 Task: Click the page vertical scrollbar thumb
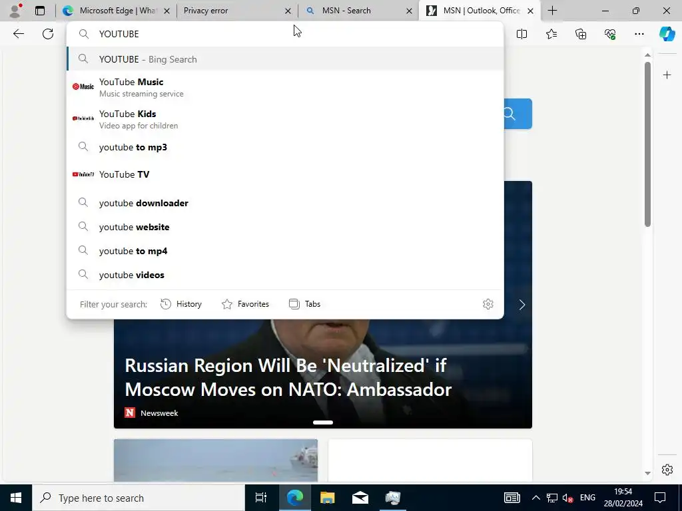point(647,144)
